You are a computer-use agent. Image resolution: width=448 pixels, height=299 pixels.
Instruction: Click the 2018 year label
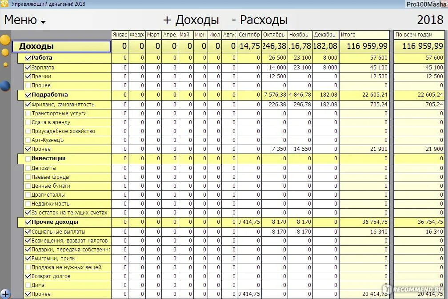point(430,20)
